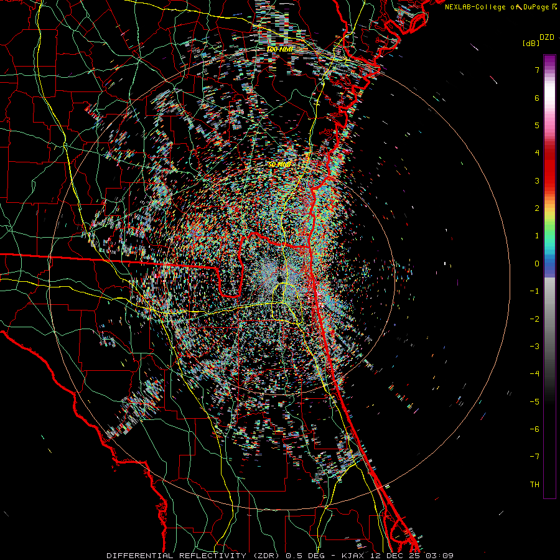Click the -2 value on color scale
This screenshot has height=560, width=560.
point(534,319)
